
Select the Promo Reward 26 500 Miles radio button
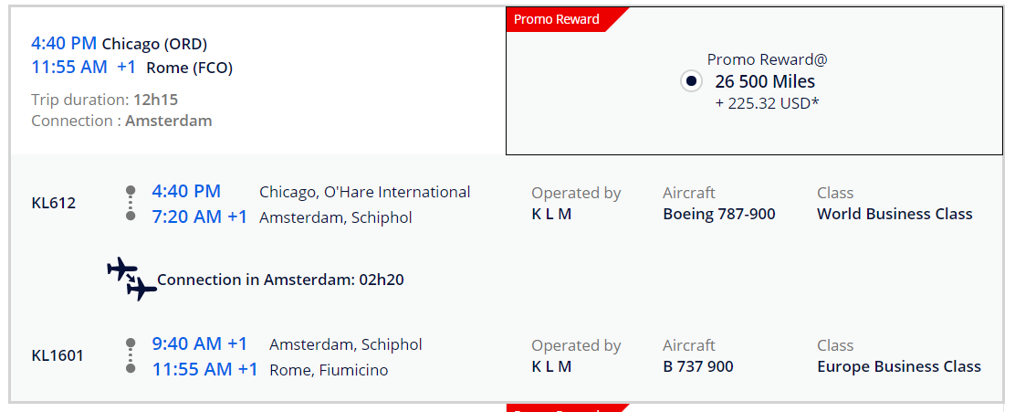691,81
